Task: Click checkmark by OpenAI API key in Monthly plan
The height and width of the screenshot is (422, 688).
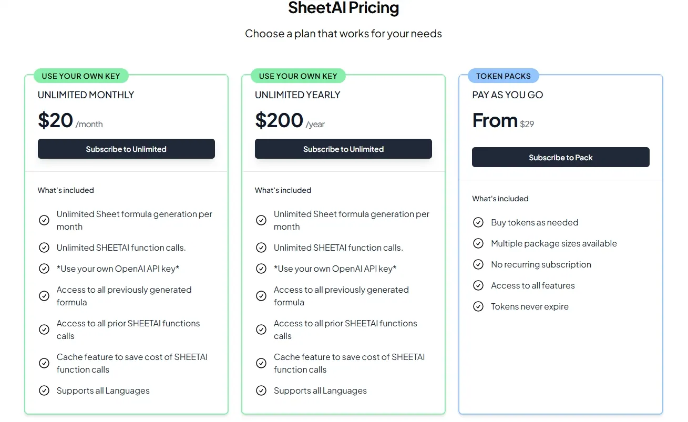Action: click(44, 269)
